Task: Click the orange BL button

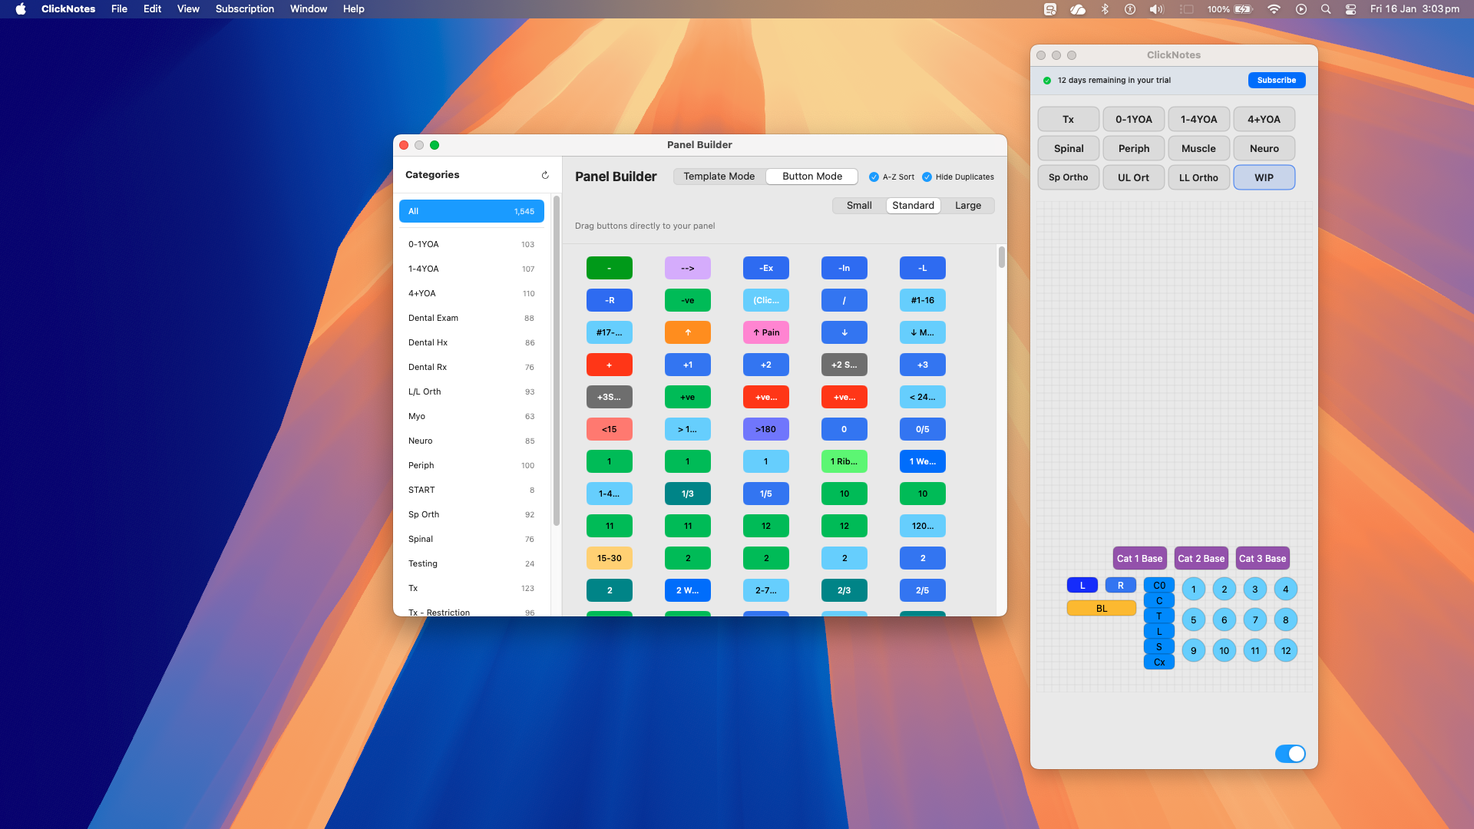Action: pos(1102,609)
